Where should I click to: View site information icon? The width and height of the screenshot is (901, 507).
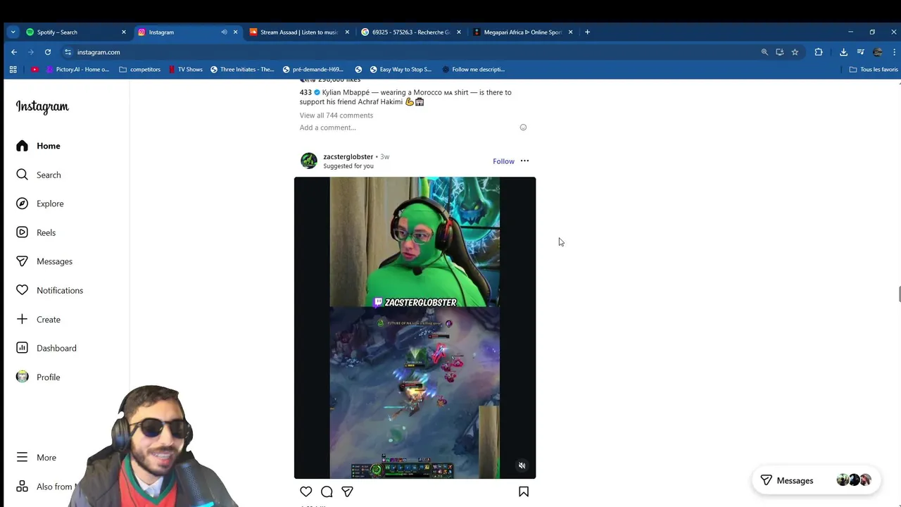(x=68, y=52)
